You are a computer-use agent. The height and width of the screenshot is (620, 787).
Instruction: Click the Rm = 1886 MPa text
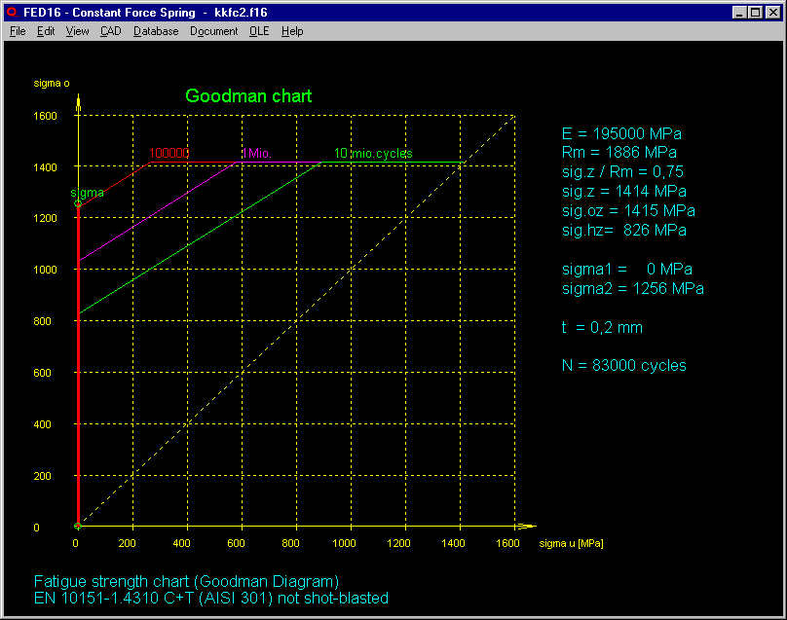coord(618,153)
